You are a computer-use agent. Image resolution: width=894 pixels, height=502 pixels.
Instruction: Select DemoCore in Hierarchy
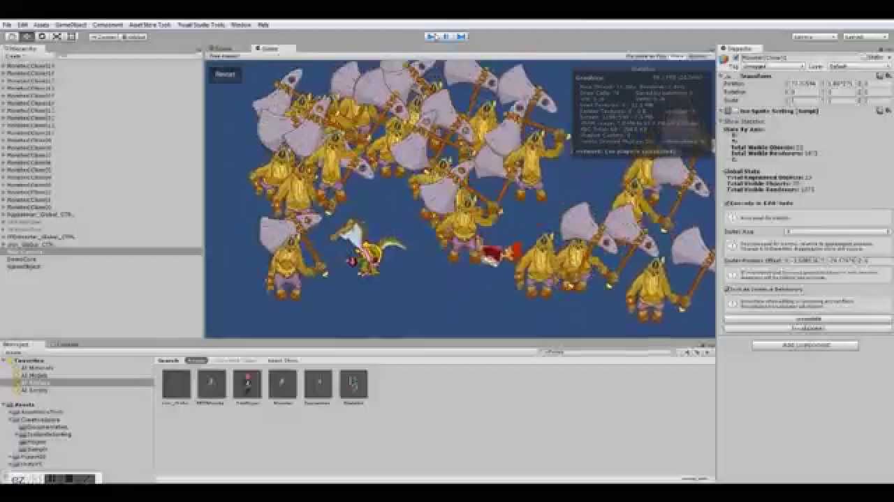tap(21, 259)
